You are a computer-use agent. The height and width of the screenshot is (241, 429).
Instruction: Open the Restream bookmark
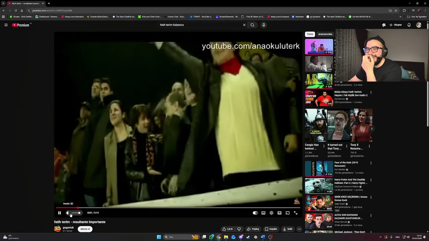[x=298, y=16]
